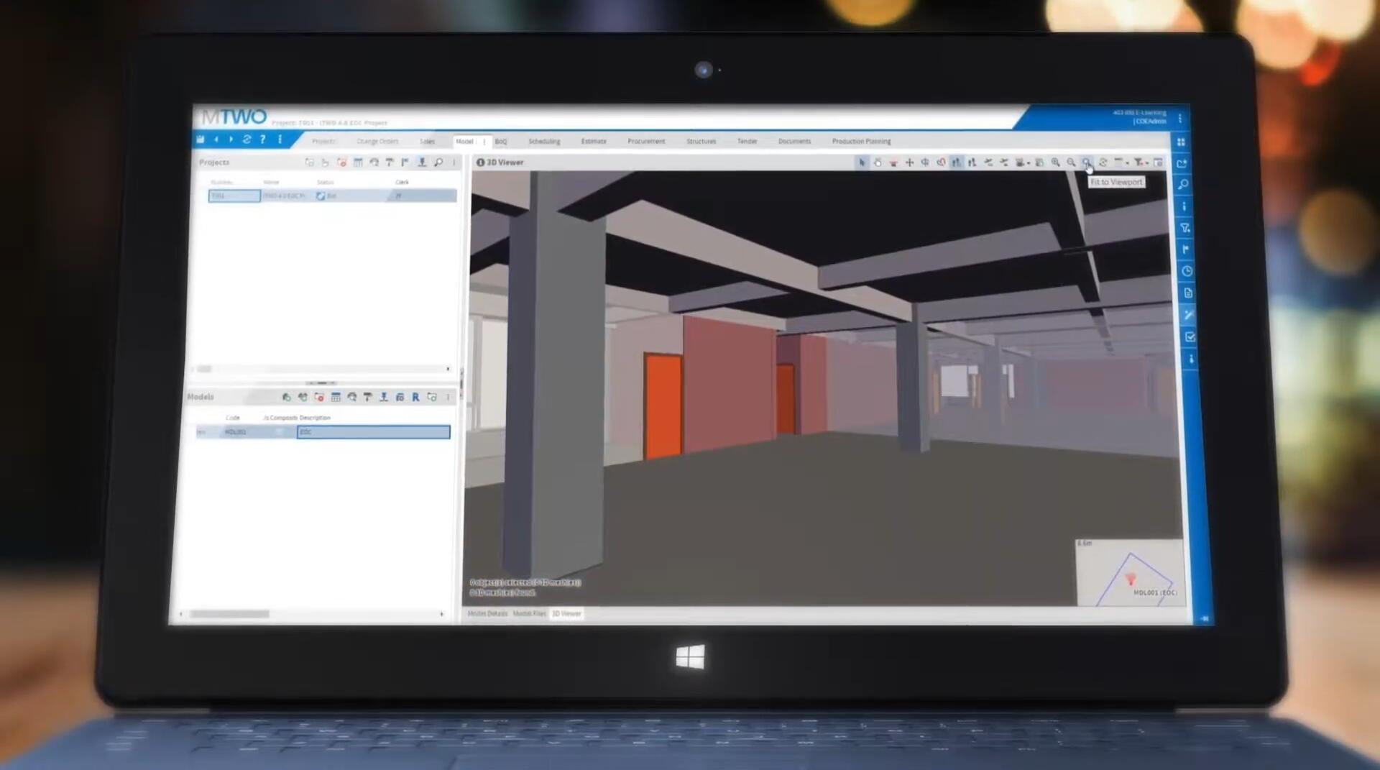
Task: Switch to the Model Details bottom tab
Action: [x=487, y=613]
